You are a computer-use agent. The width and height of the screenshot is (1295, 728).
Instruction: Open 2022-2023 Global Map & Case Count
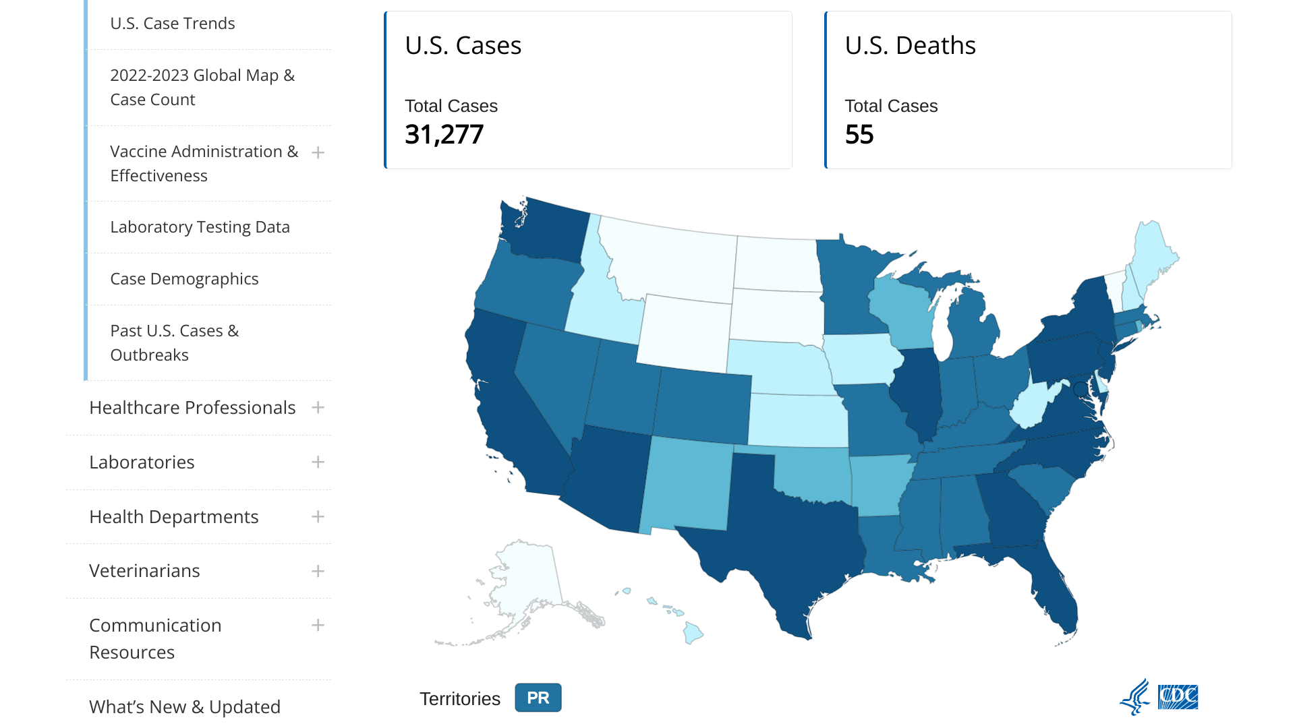(202, 88)
